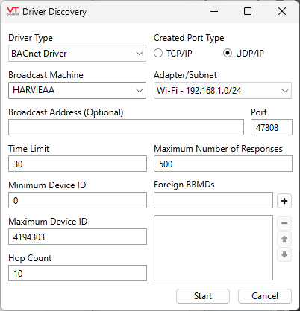Click the minus icon to remove BBMD
This screenshot has width=300, height=311.
tap(284, 223)
